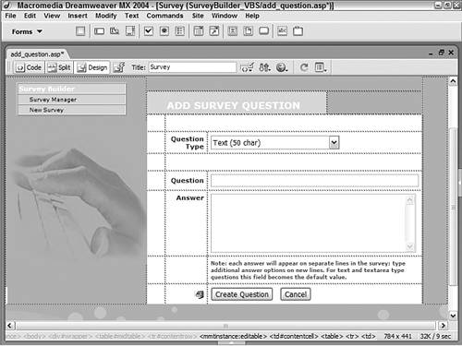Refresh the Design view
Viewport: 462px width, 346px height.
(304, 67)
